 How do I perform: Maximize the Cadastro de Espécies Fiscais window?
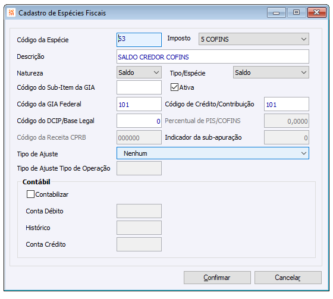point(297,12)
